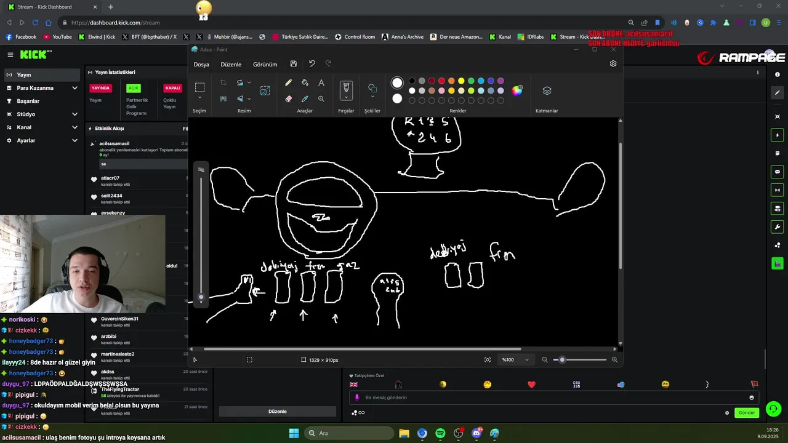This screenshot has width=788, height=443.
Task: Click the red heart emote in chat
Action: tap(532, 385)
